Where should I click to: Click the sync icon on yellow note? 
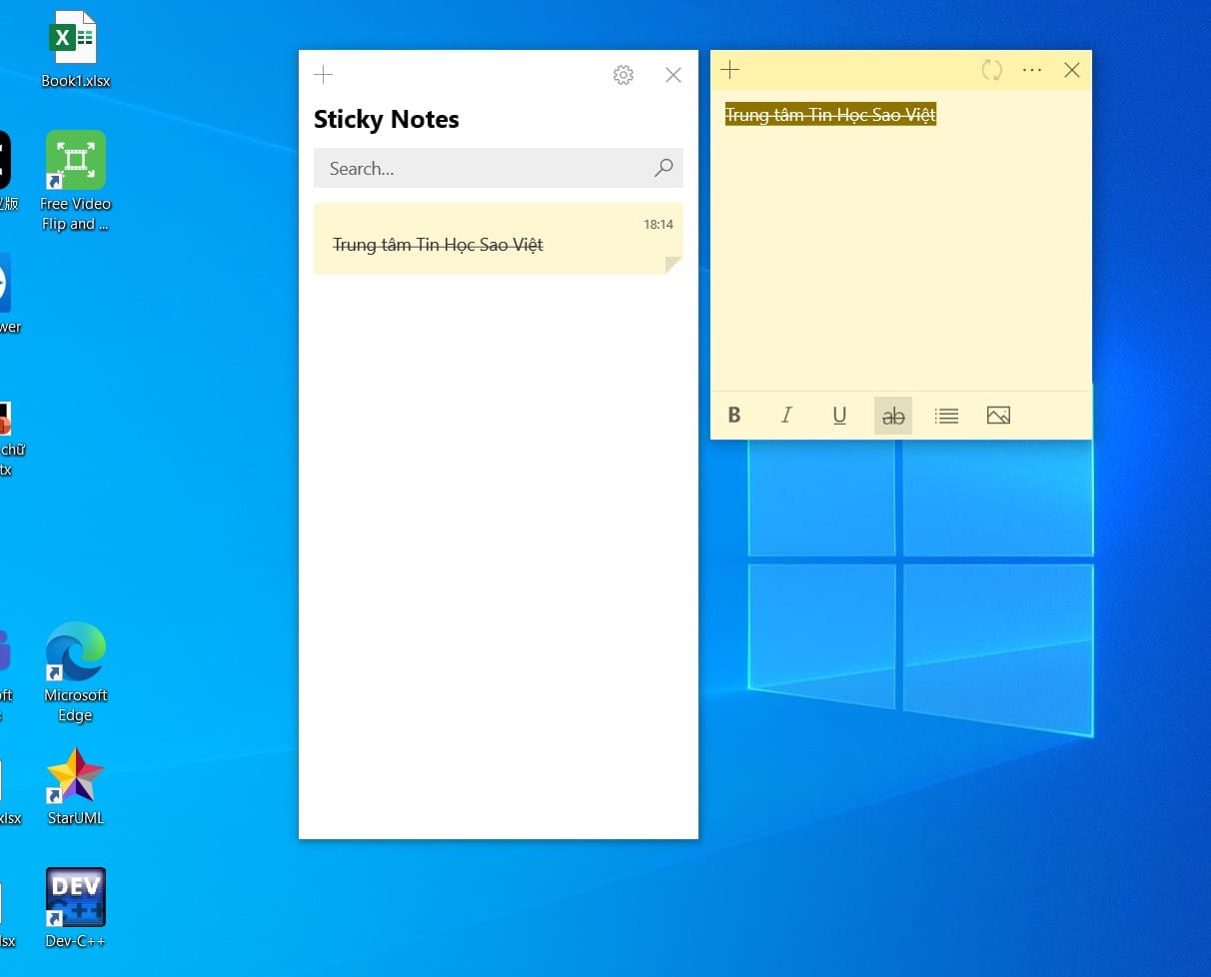(x=991, y=70)
